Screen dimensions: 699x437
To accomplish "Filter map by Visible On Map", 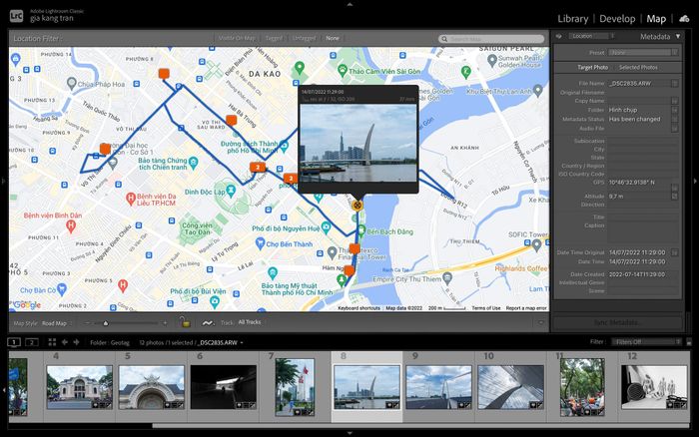I will pyautogui.click(x=237, y=38).
